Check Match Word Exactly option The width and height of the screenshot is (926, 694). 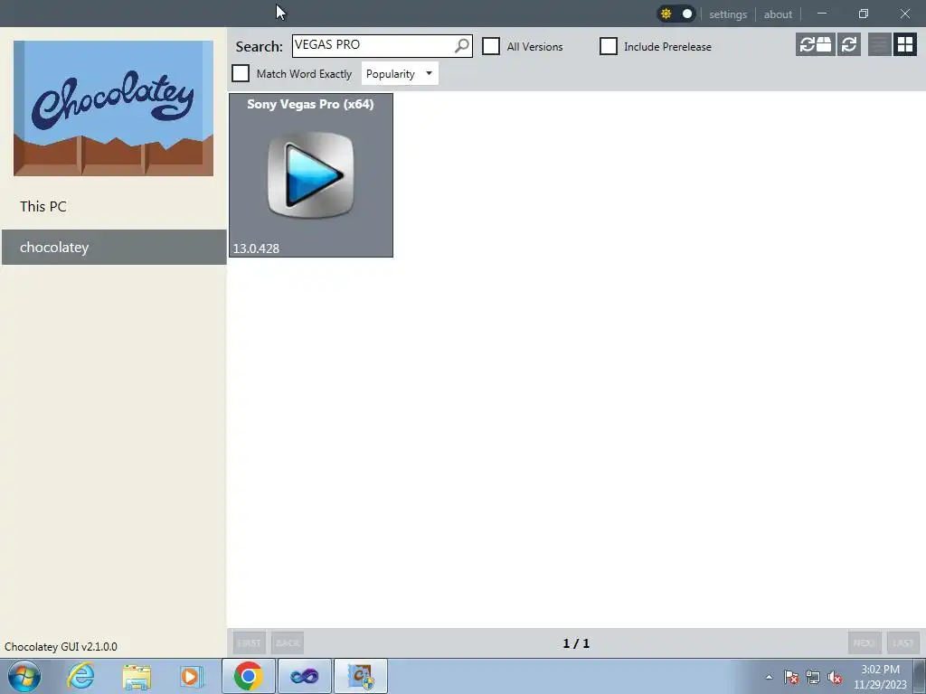(x=241, y=73)
